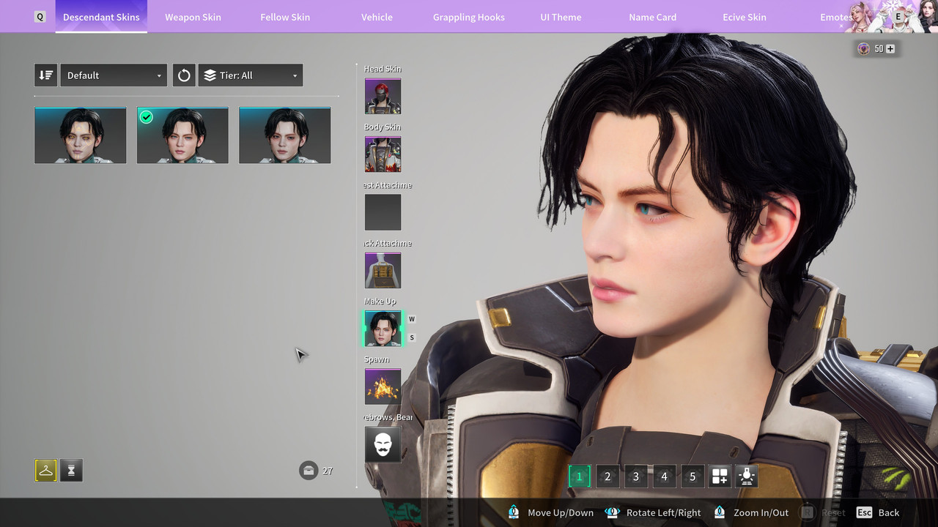The image size is (938, 527).
Task: Open the Eyebrows, Beard slot icon
Action: click(383, 444)
